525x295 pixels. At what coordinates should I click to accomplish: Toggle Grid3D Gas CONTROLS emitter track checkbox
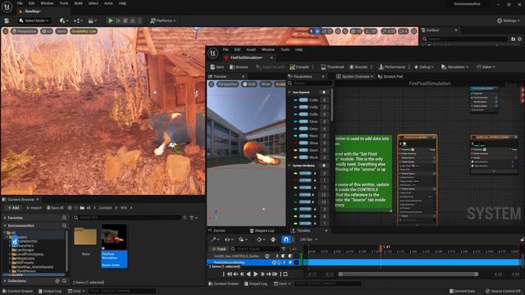coord(296,256)
